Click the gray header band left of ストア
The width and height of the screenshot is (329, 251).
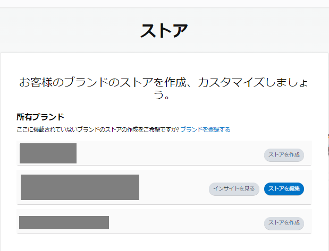64,31
